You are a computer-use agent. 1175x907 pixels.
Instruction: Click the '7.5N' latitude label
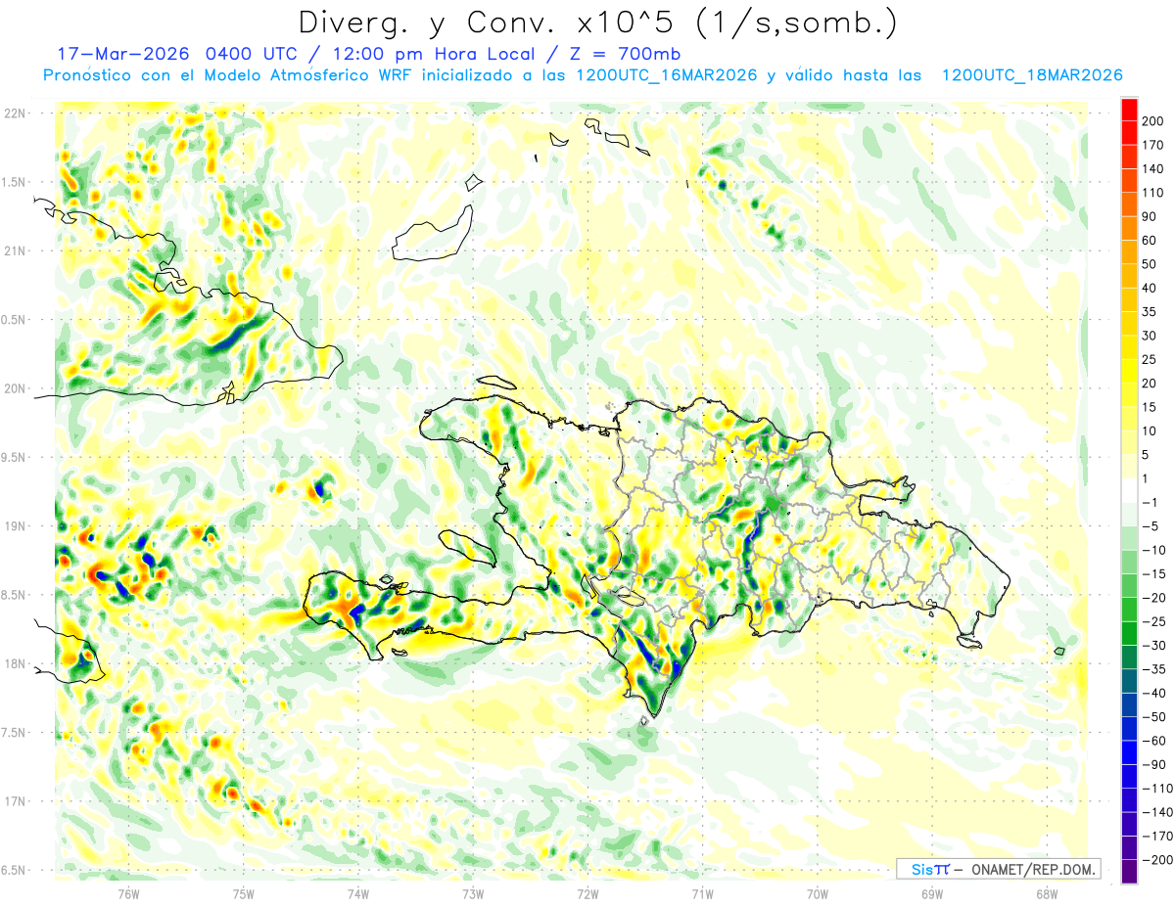14,733
